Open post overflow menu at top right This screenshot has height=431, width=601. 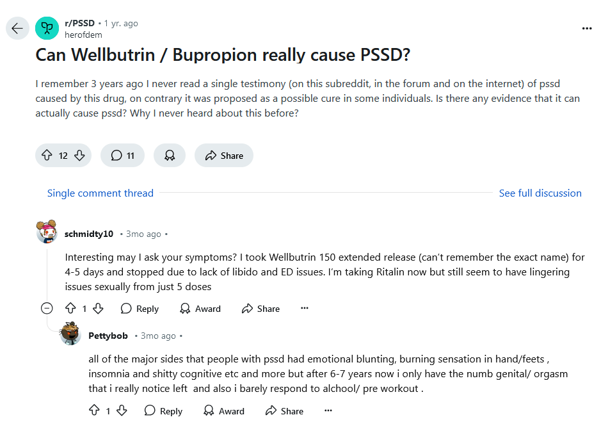pos(587,28)
